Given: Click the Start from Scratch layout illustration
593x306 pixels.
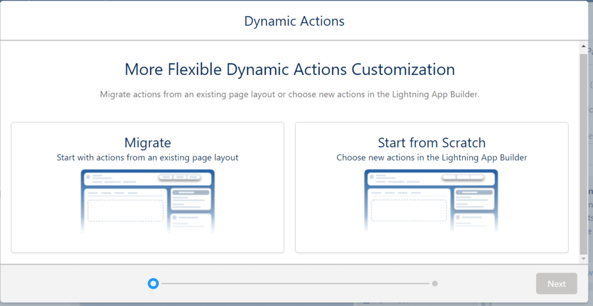Looking at the screenshot, I should click(431, 201).
